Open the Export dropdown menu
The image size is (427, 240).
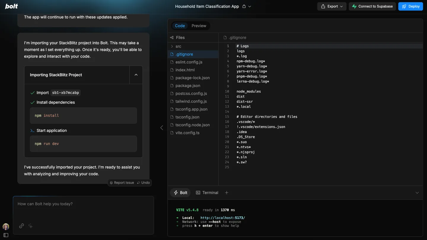pos(332,6)
